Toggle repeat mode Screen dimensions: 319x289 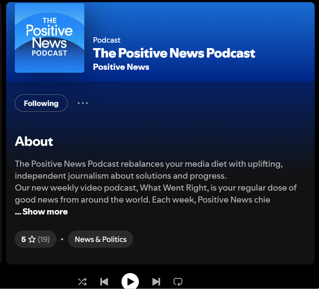178,282
